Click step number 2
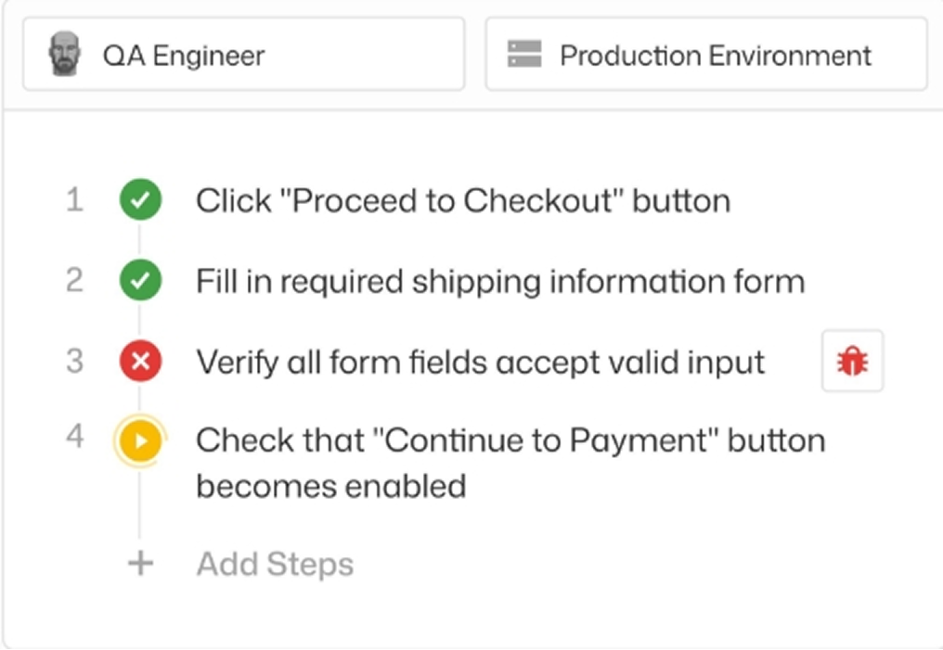Viewport: 943px width, 650px height. coord(74,280)
